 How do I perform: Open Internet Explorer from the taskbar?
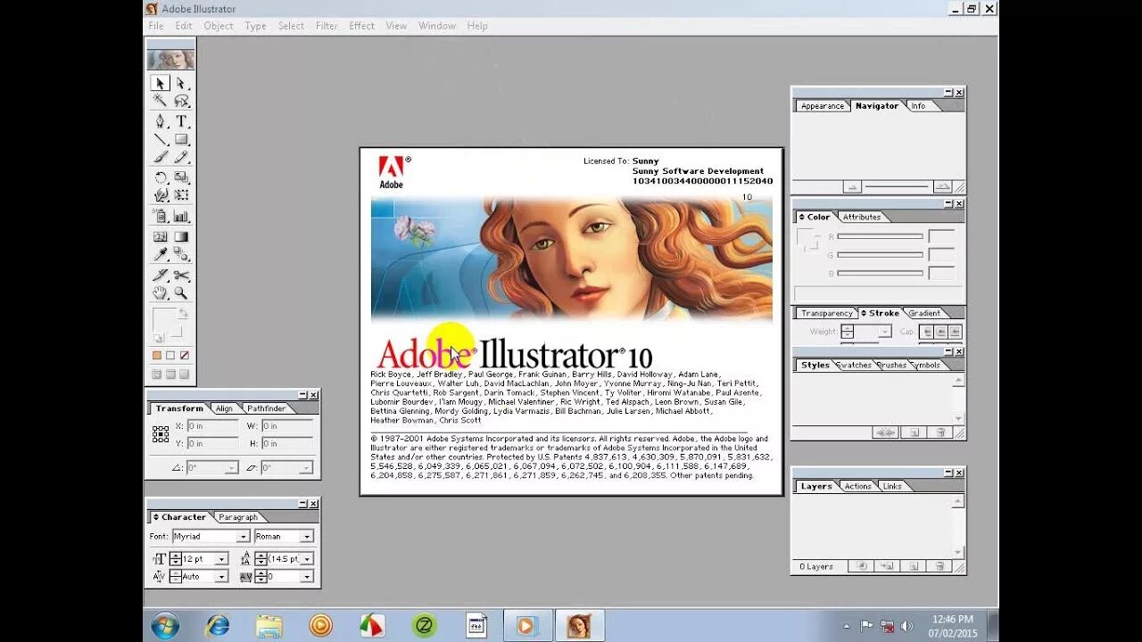point(217,626)
